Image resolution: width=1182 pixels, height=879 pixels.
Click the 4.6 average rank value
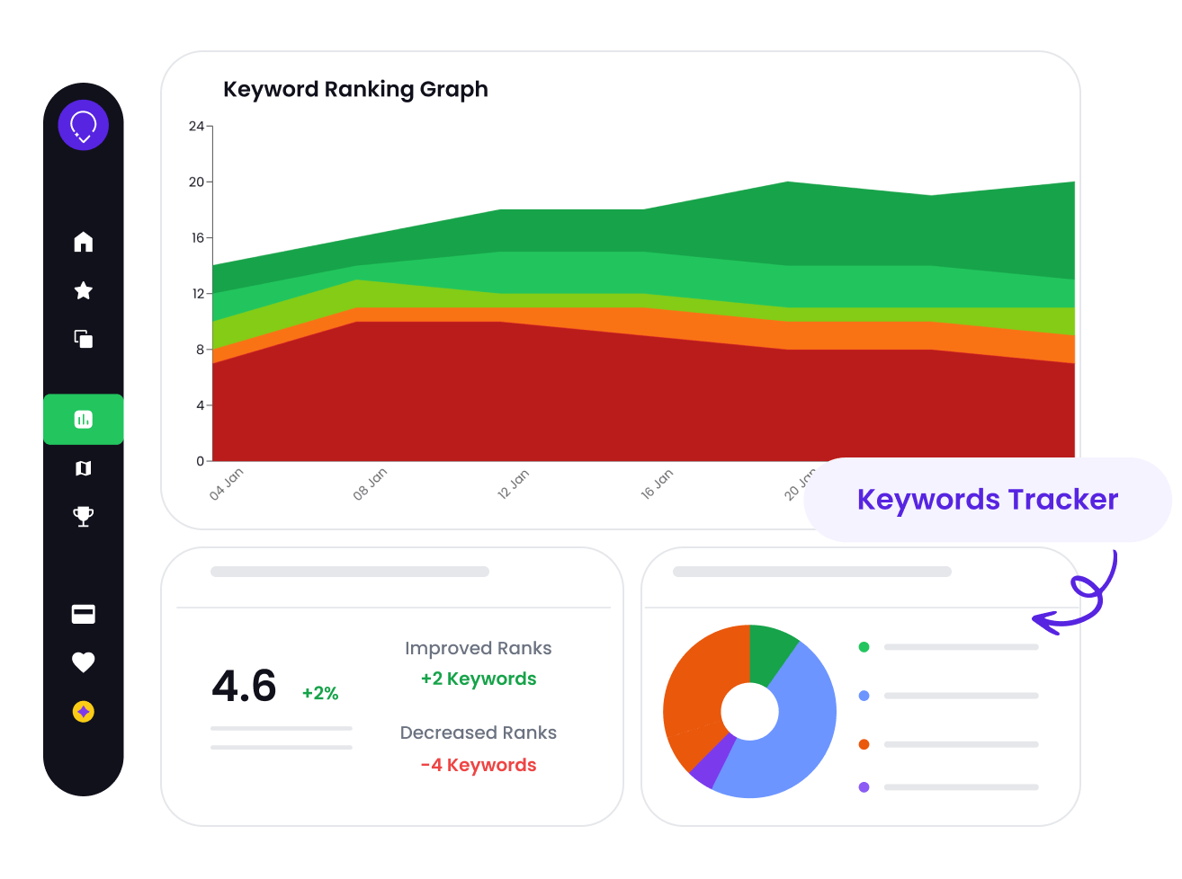click(244, 687)
